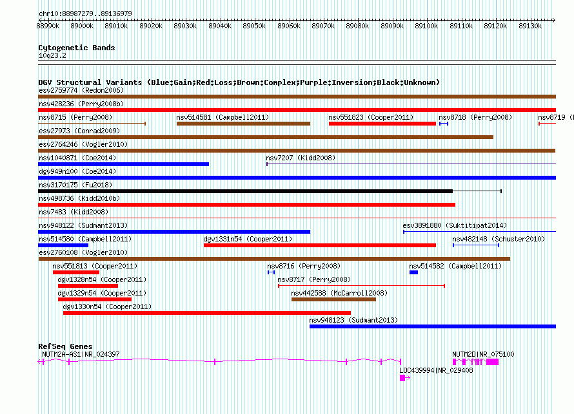The height and width of the screenshot is (414, 574).
Task: Click the 89000k ruler tick label
Action: [82, 26]
